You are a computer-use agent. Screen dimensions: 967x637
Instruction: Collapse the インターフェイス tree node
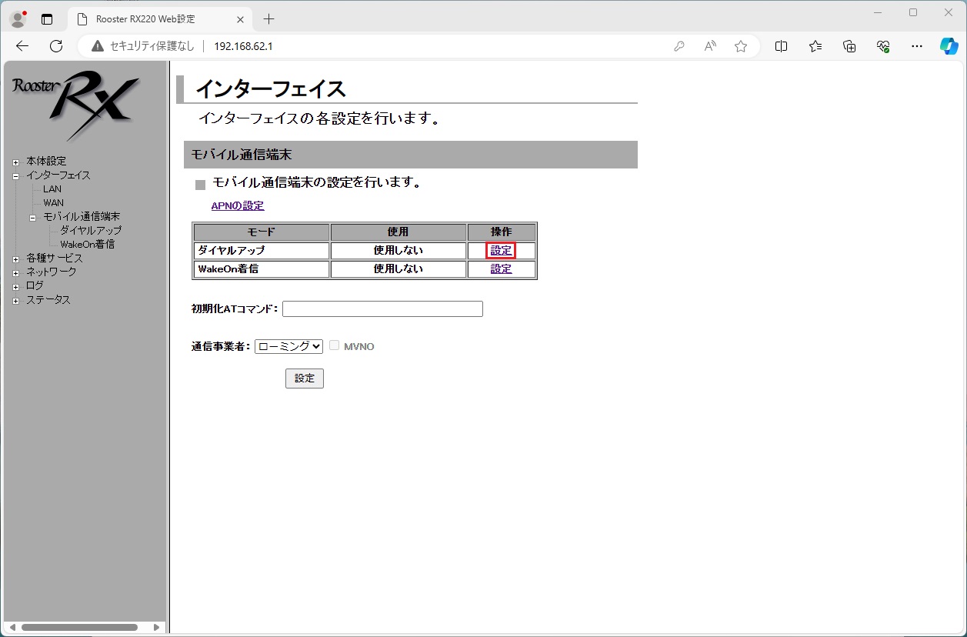tap(15, 175)
